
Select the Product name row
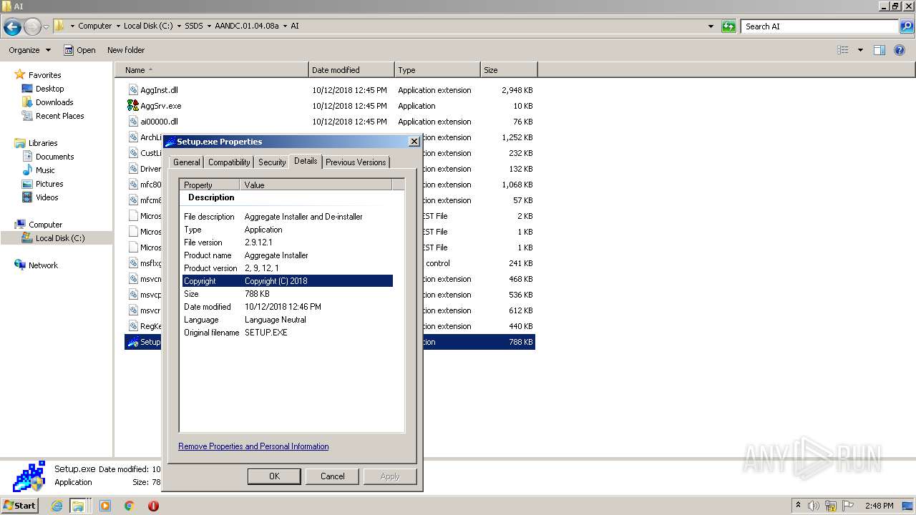(x=288, y=255)
